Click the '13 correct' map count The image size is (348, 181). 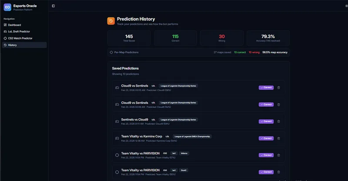coord(240,52)
